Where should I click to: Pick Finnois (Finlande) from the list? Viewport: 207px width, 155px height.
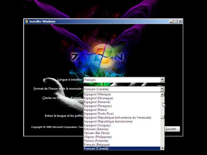tap(122, 141)
